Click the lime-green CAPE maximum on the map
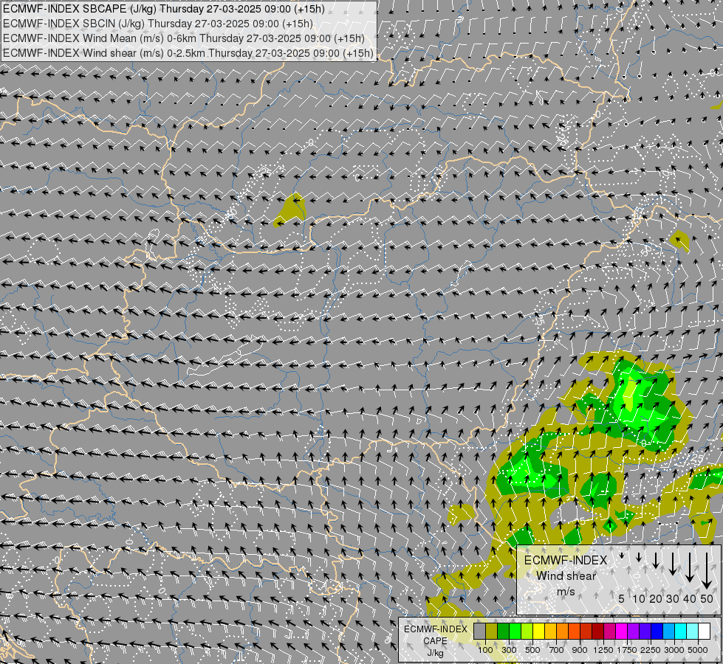 click(x=630, y=395)
